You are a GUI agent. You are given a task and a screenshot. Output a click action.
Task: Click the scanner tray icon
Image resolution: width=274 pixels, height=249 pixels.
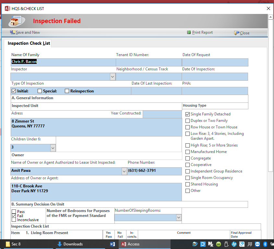(x=195, y=244)
